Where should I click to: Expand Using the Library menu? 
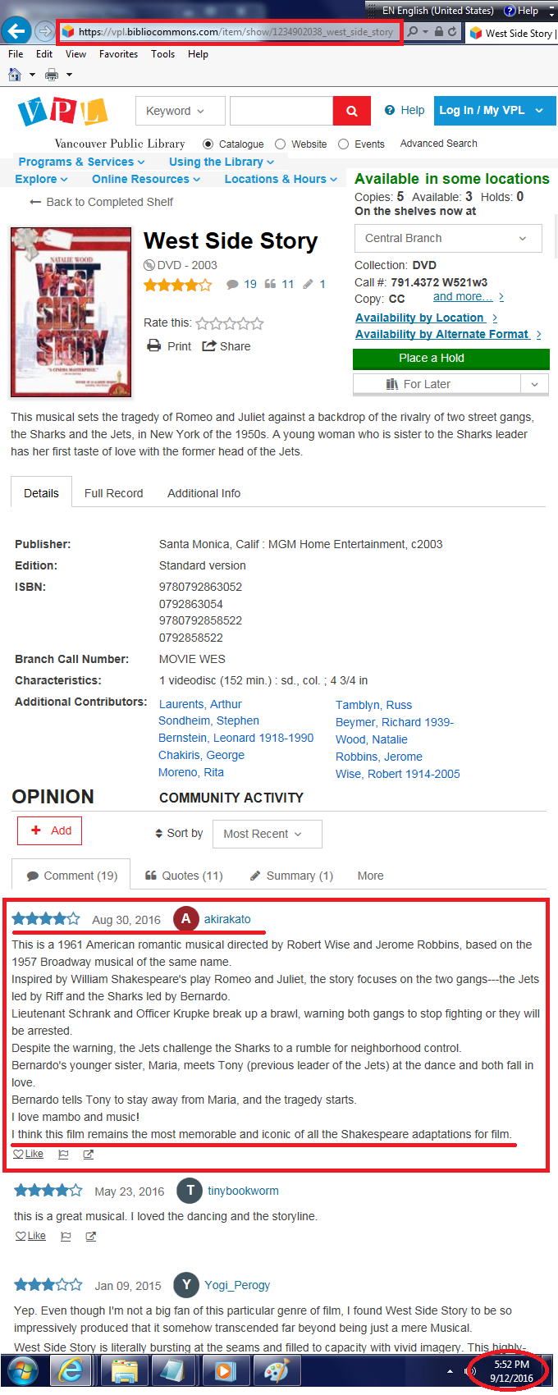222,162
